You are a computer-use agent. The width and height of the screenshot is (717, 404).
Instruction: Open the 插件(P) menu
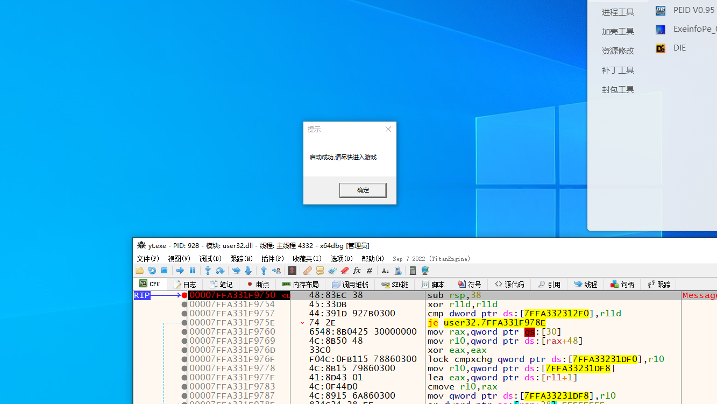[273, 259]
